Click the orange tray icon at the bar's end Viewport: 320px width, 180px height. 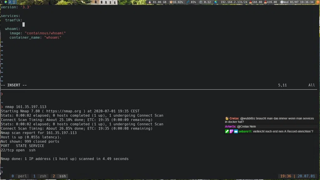point(318,2)
